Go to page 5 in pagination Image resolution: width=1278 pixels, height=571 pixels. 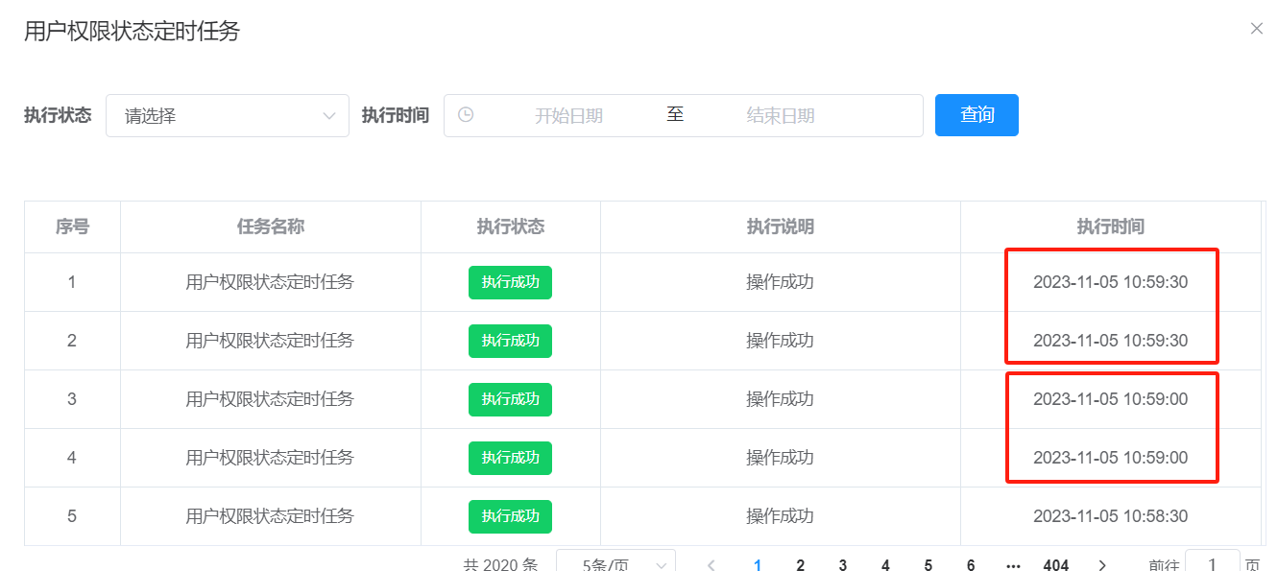(x=928, y=565)
